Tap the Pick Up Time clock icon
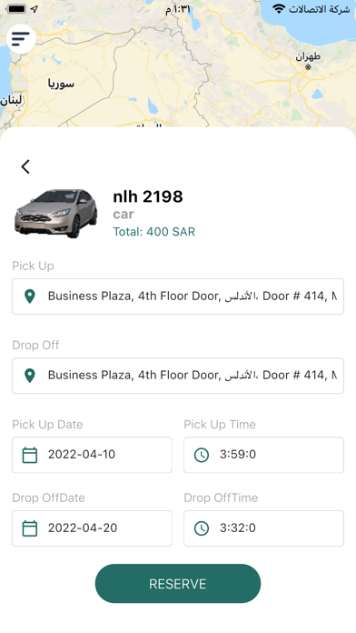Screen dimensions: 356x633 coord(202,455)
